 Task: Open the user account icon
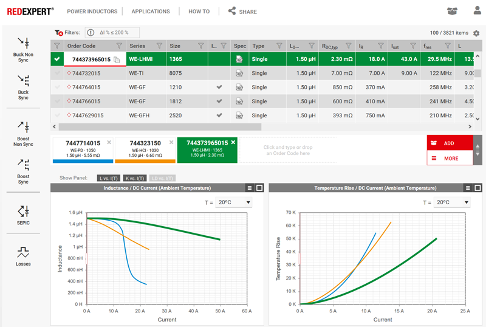click(x=477, y=11)
